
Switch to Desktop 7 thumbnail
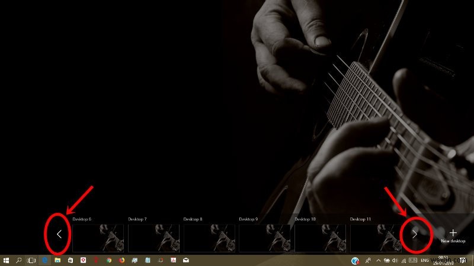153,238
